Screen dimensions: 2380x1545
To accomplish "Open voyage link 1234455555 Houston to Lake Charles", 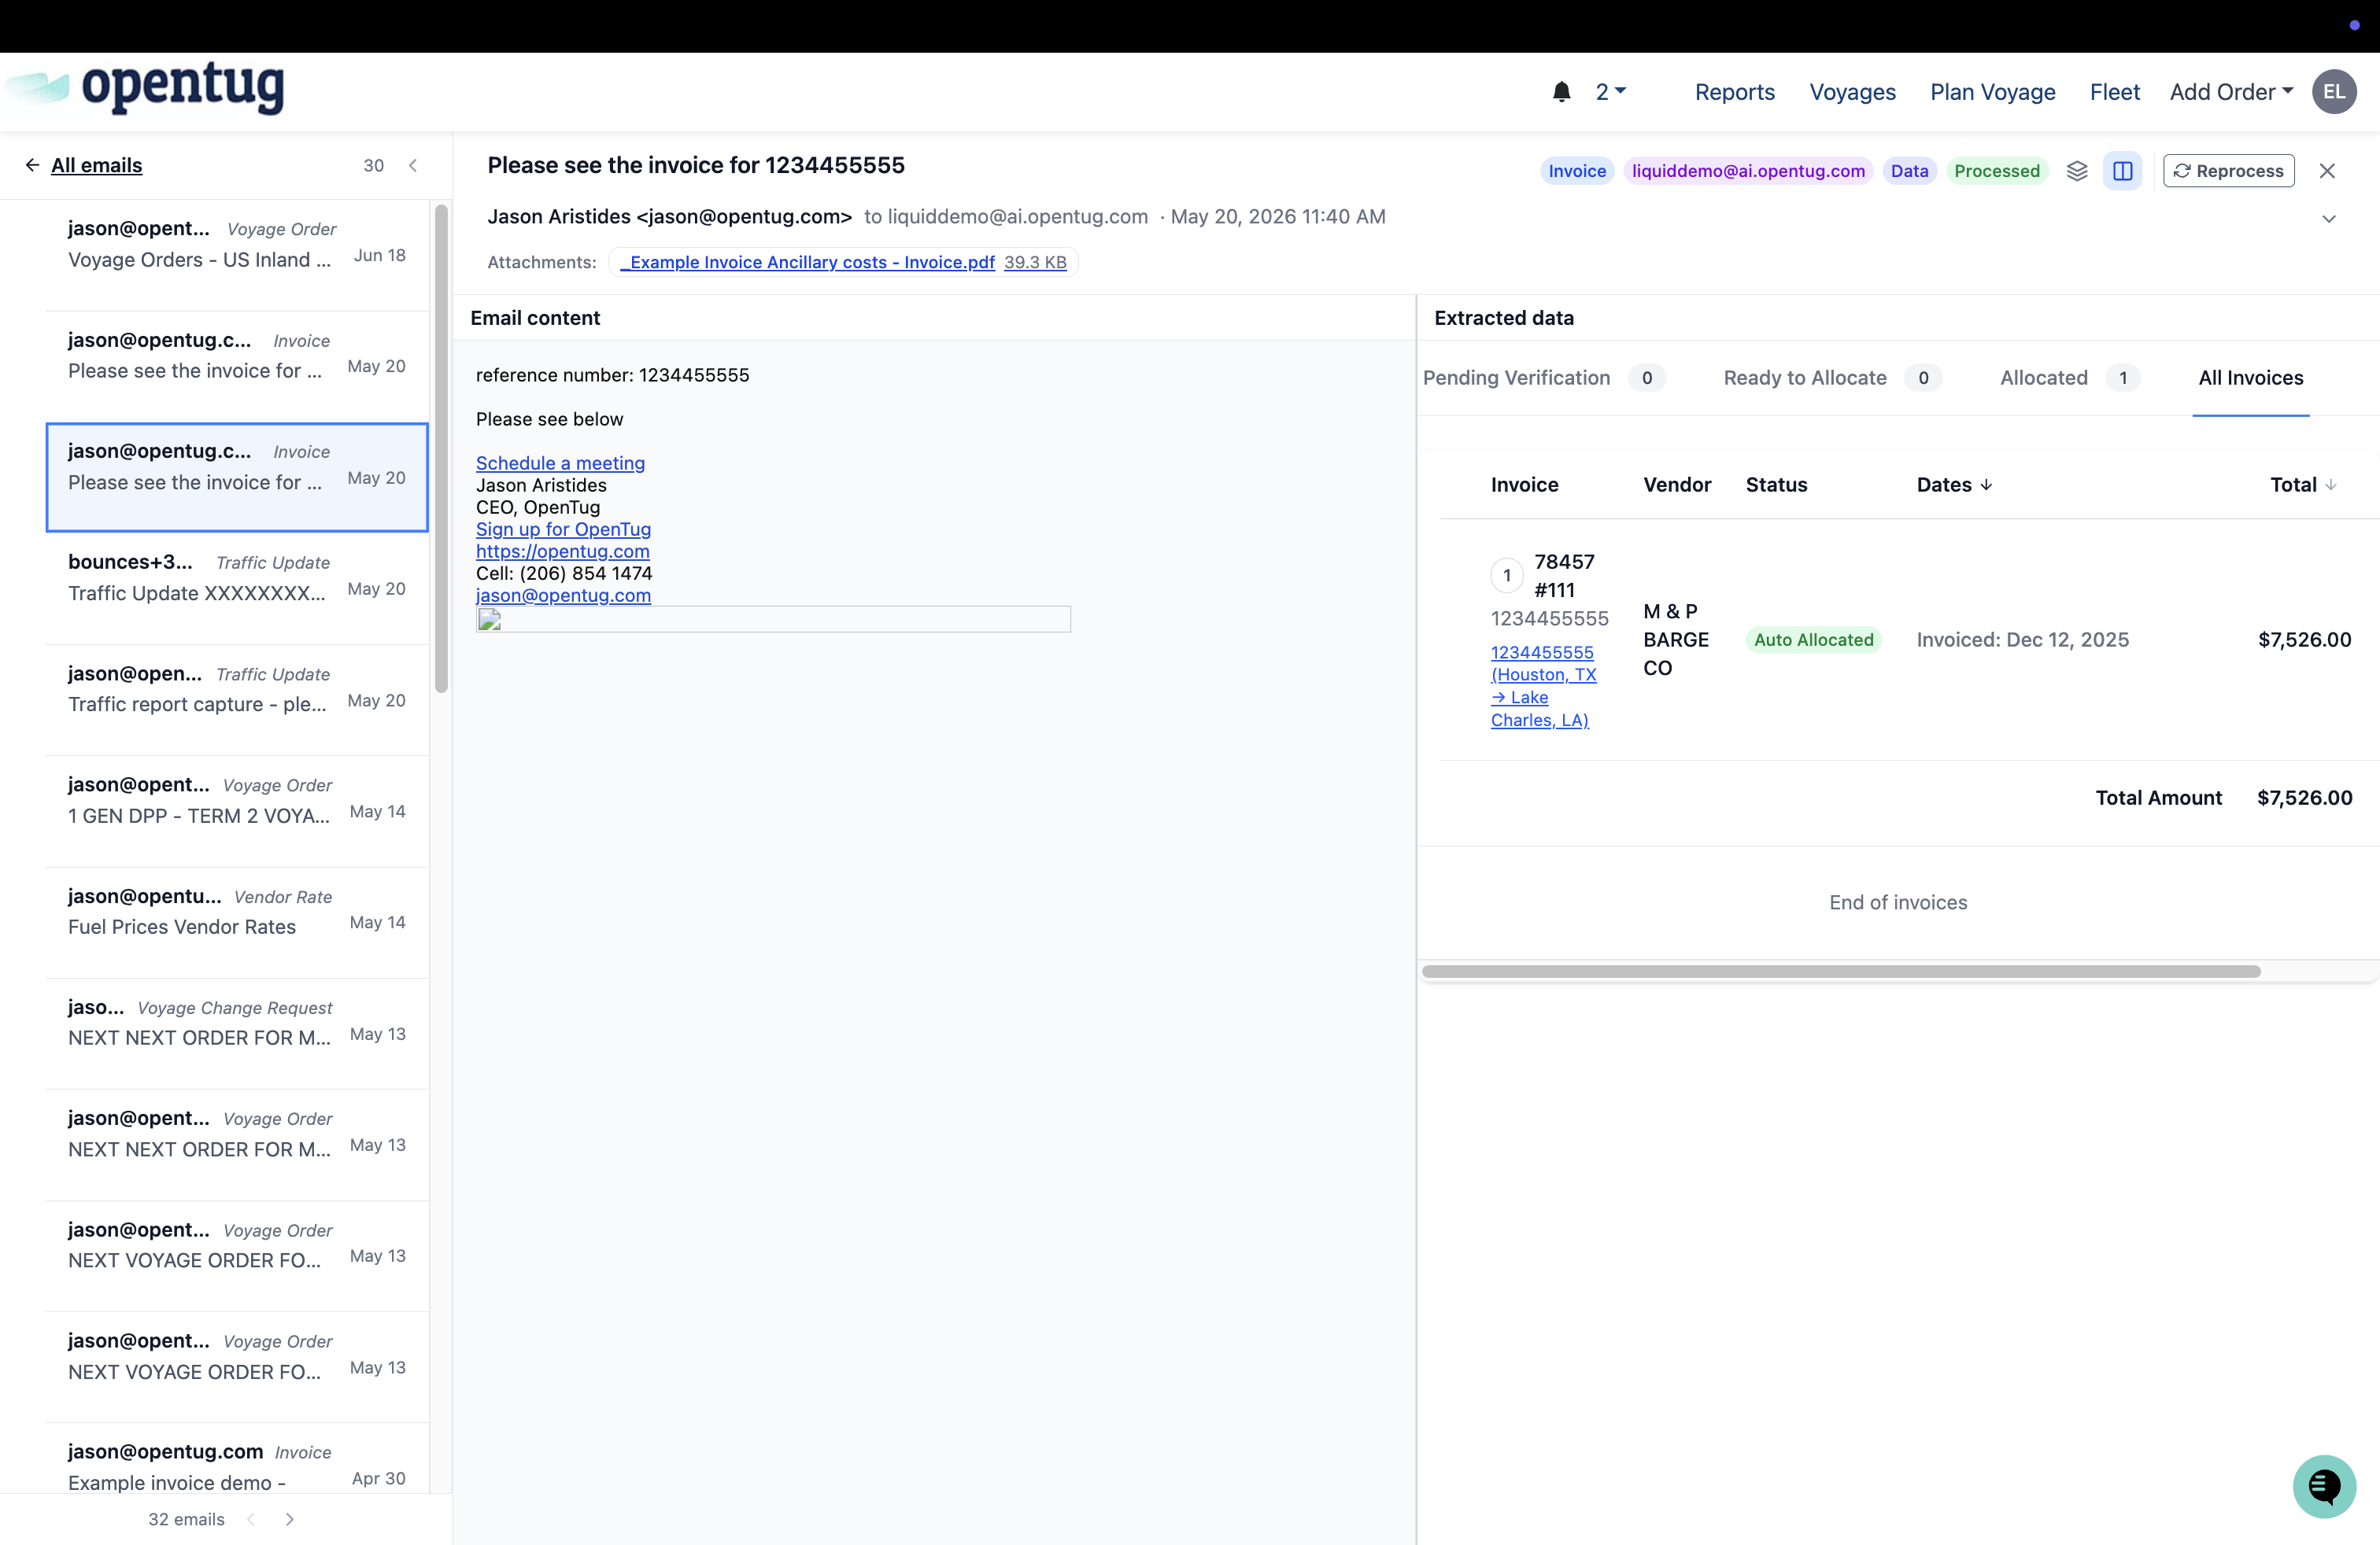I will coord(1543,685).
